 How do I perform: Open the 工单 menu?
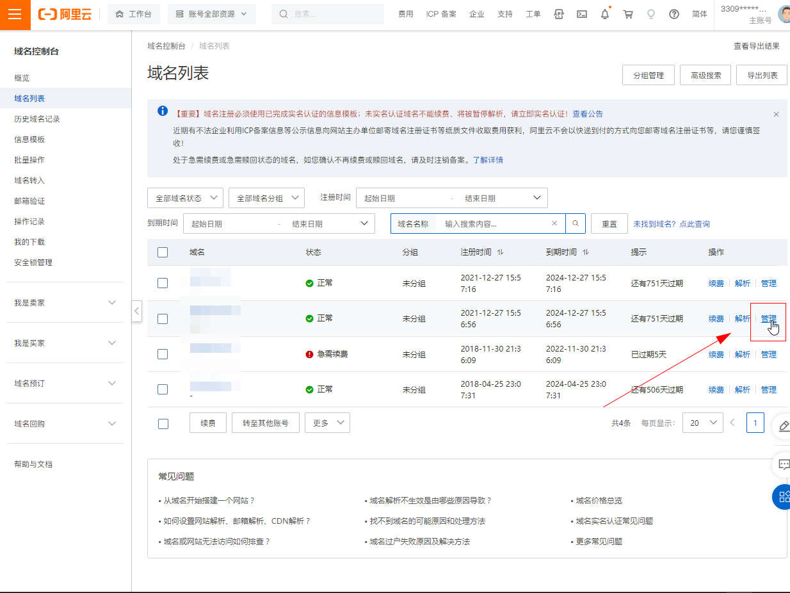pyautogui.click(x=533, y=14)
